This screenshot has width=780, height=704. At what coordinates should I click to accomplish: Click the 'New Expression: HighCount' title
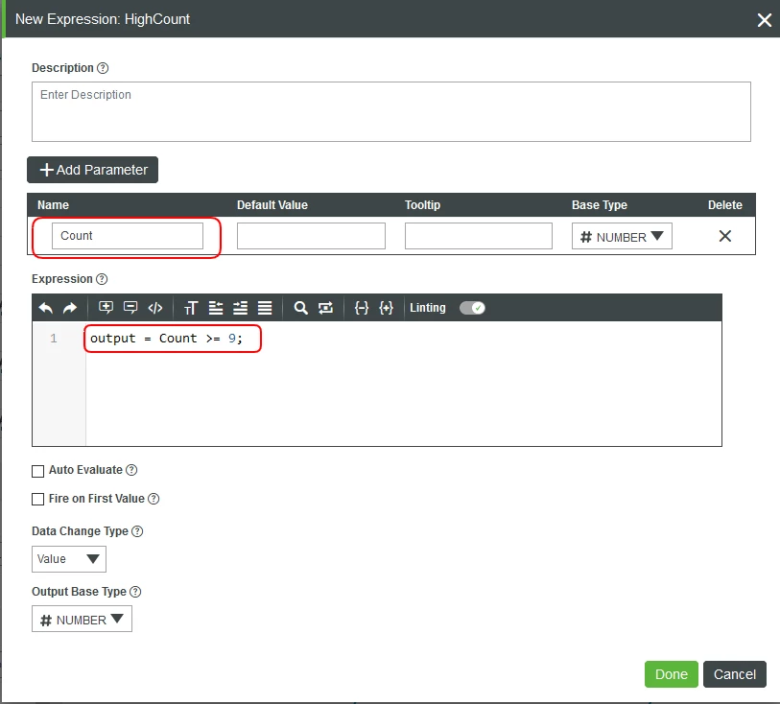[103, 19]
